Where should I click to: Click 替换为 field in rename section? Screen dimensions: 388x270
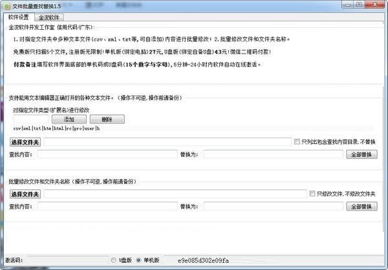[273, 206]
